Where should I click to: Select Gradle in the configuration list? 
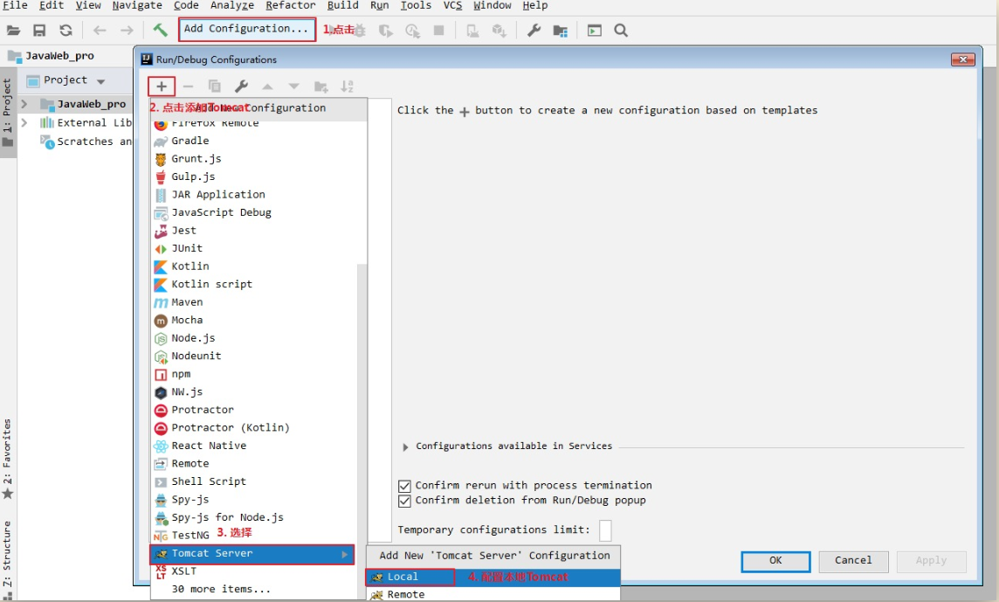pyautogui.click(x=258, y=141)
